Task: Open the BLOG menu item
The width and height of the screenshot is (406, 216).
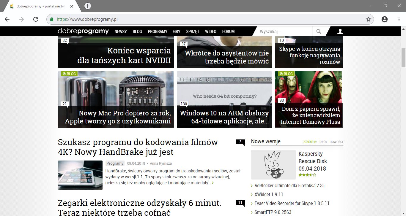Action: tap(137, 31)
